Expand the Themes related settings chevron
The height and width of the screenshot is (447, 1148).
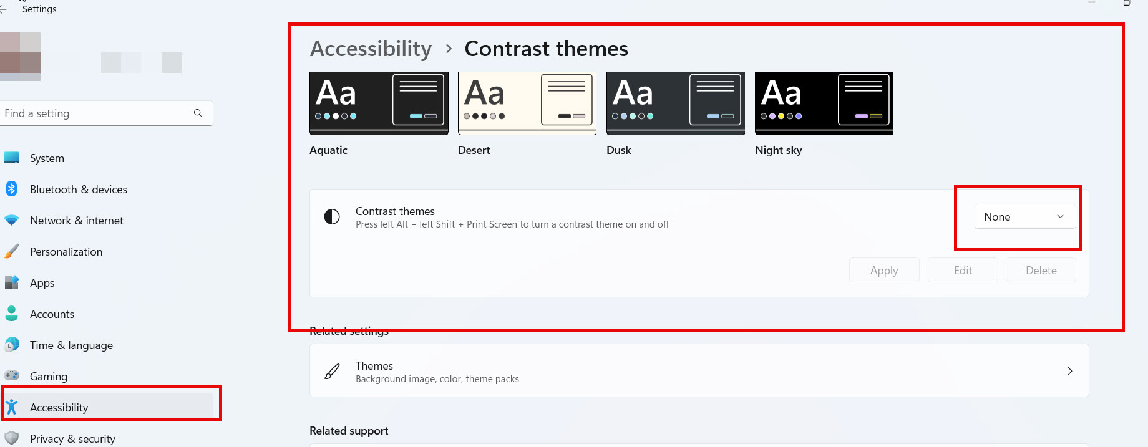coord(1069,372)
